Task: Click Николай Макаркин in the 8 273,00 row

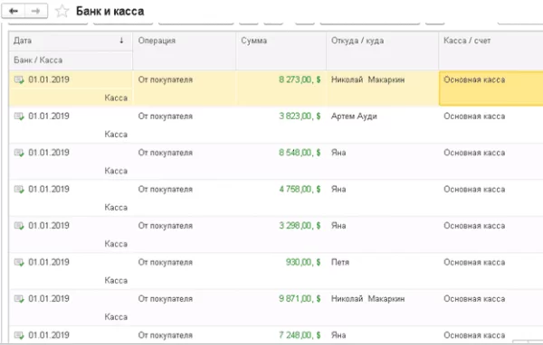Action: click(367, 79)
